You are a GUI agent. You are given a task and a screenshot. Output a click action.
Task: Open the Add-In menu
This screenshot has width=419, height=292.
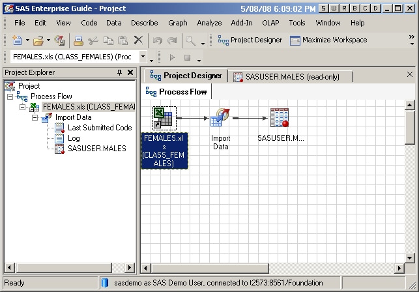pyautogui.click(x=242, y=23)
